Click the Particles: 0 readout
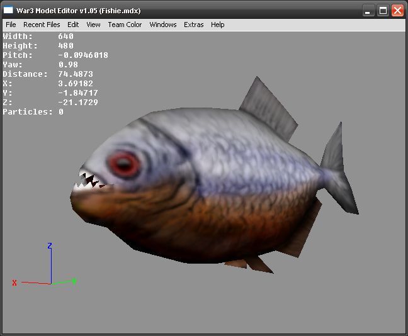This screenshot has width=408, height=336. 33,112
